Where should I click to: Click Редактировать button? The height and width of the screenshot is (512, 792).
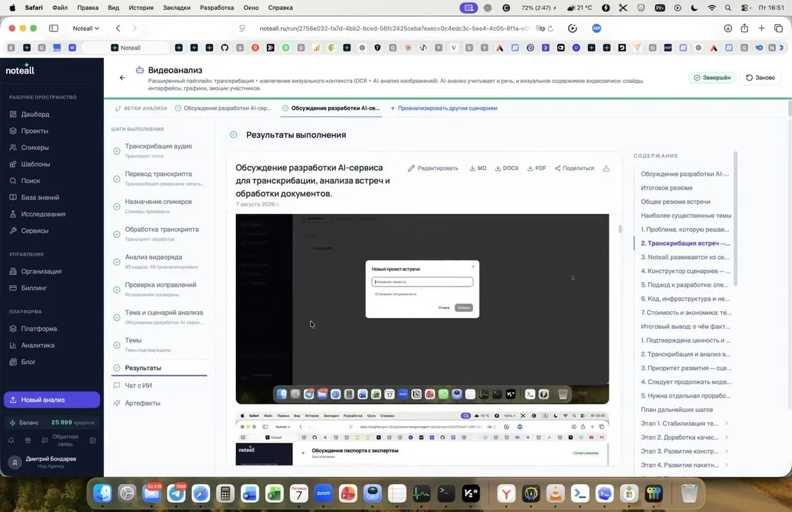433,168
